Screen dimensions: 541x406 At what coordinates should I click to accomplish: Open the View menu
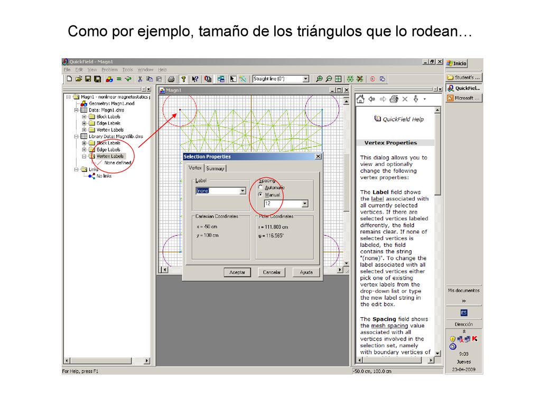(x=92, y=69)
